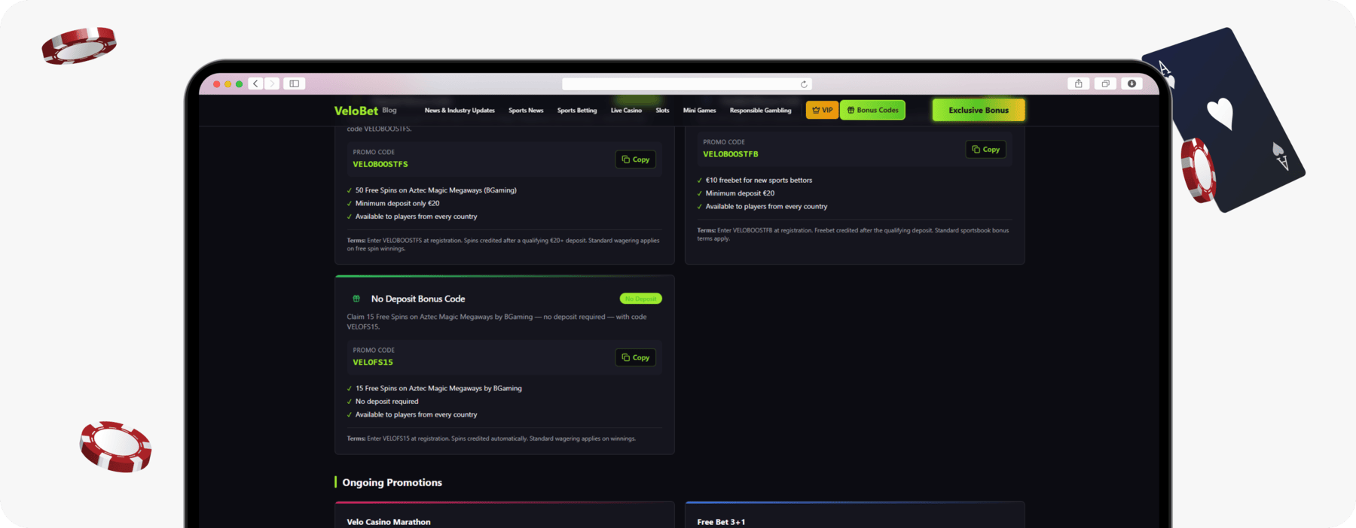Click the browser address bar
This screenshot has height=528, width=1356.
[x=687, y=84]
